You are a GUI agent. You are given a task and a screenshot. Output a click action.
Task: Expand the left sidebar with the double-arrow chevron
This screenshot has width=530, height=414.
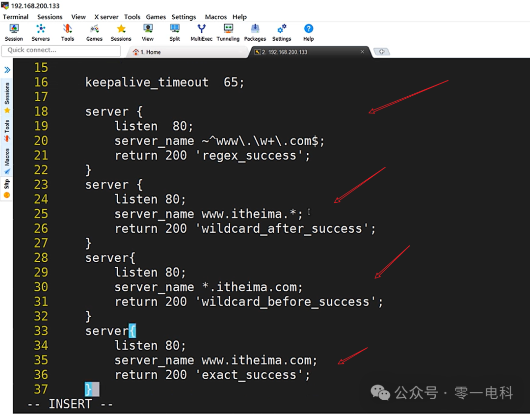(7, 69)
